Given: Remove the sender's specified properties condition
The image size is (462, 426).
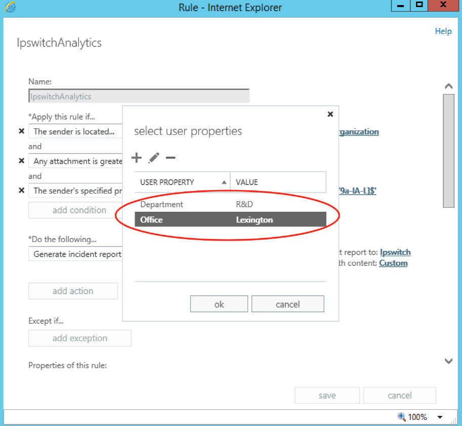Looking at the screenshot, I should pyautogui.click(x=22, y=191).
